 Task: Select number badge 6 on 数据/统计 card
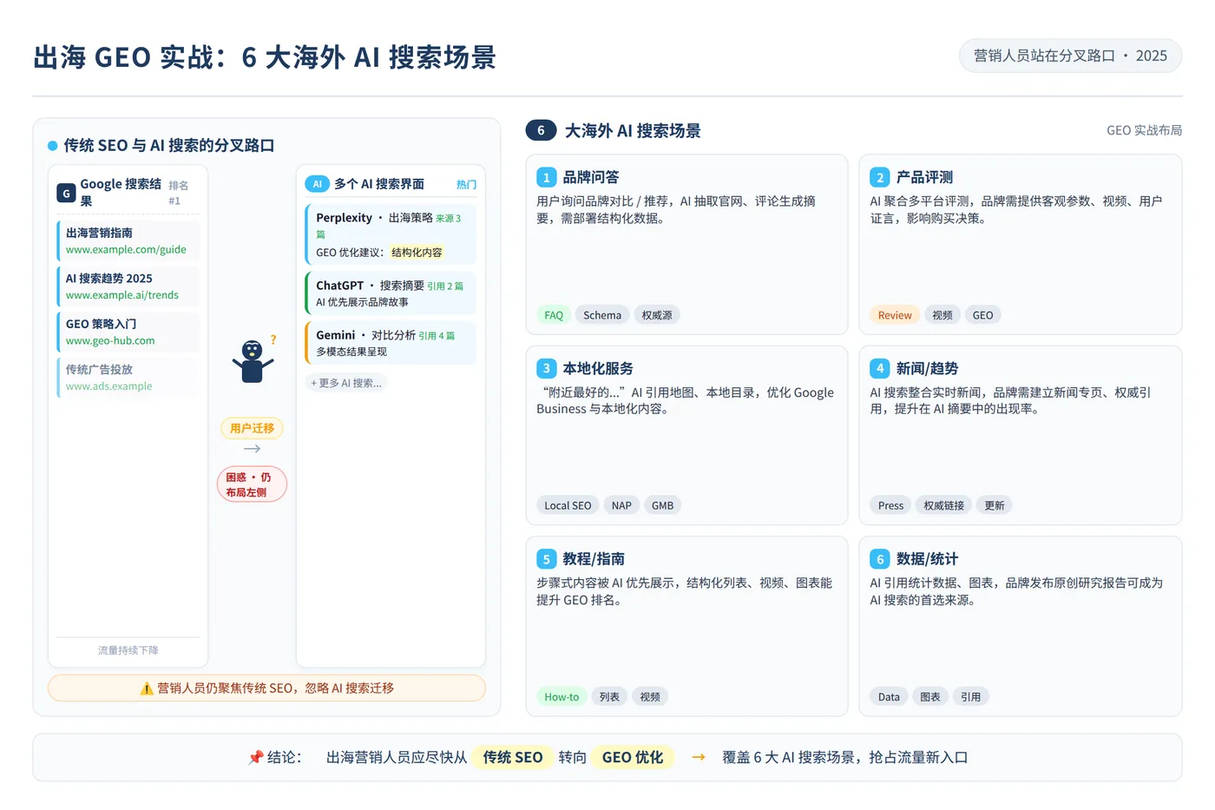tap(880, 559)
